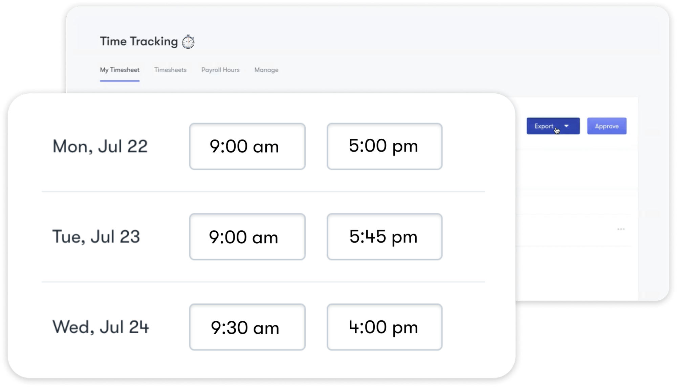
Task: Click Monday's 5:00 pm end time field
Action: tap(384, 146)
